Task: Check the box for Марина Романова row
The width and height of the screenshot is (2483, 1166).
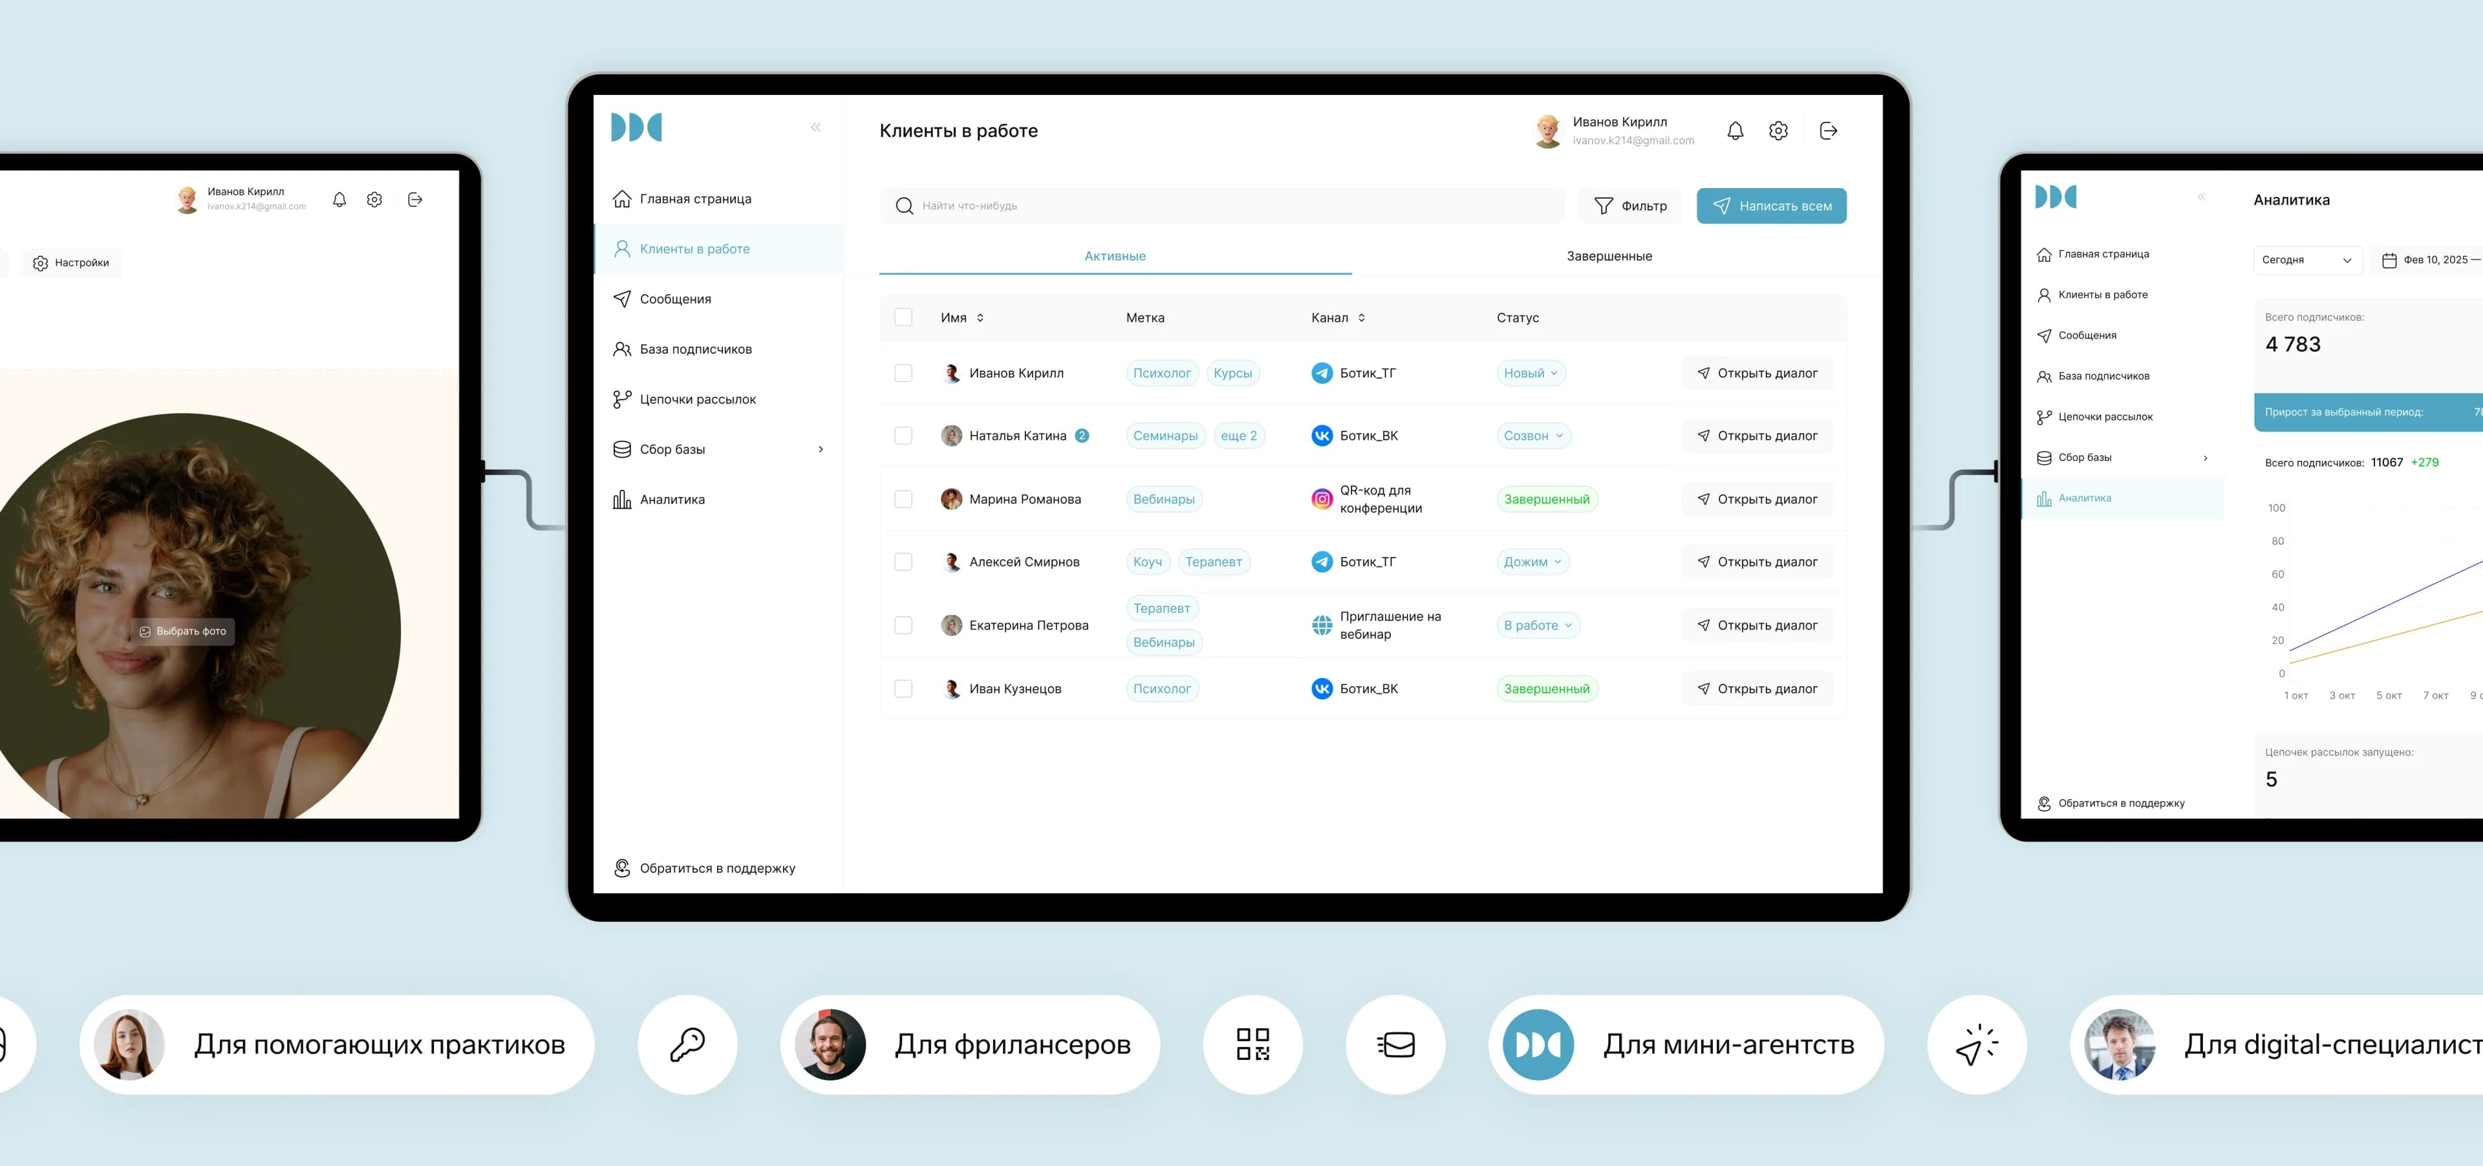Action: tap(903, 499)
